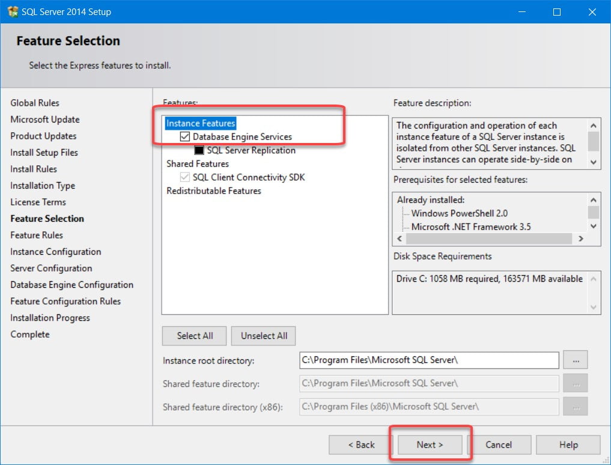Select Instance Features tree node

pyautogui.click(x=201, y=123)
